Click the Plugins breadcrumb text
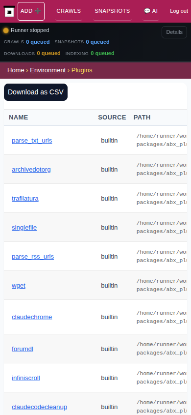The image size is (191, 415). click(x=82, y=70)
